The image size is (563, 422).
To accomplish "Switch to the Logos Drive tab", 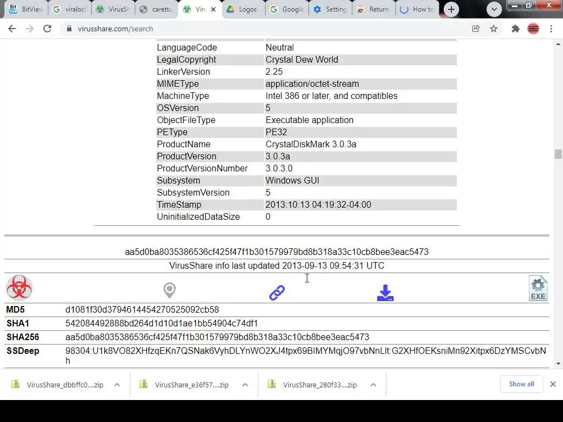I will 244,9.
